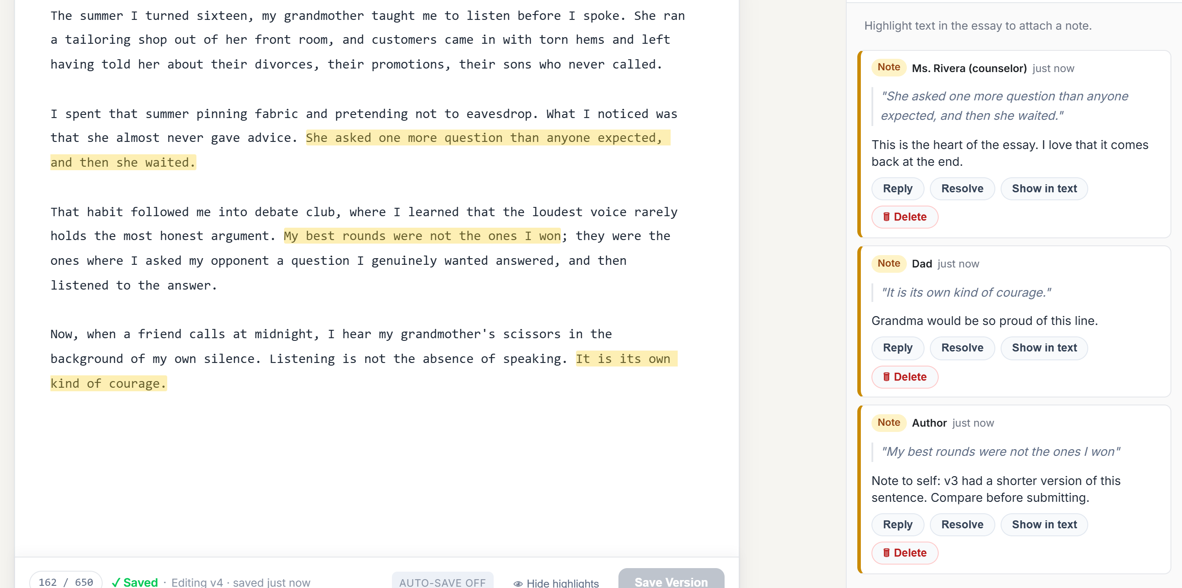1182x588 pixels.
Task: Click the Note badge on Dad's card
Action: point(888,263)
